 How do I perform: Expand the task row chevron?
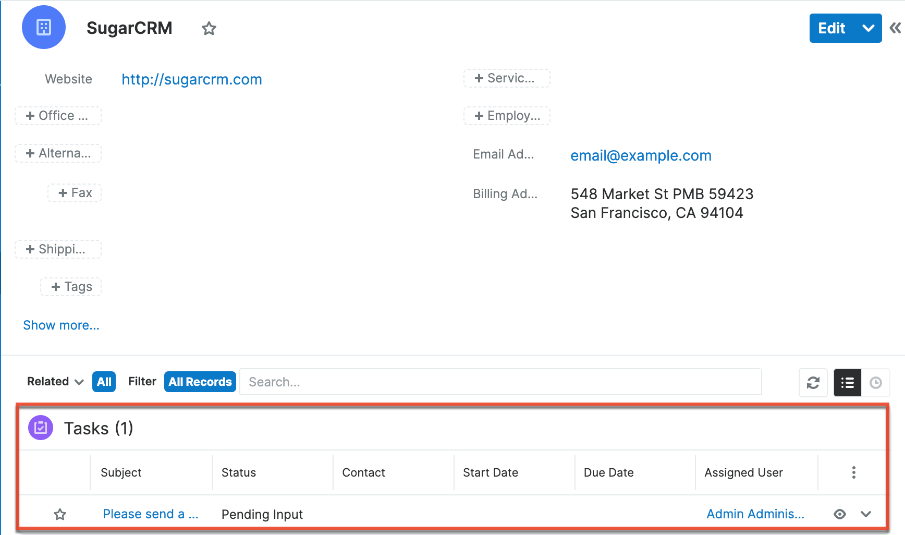pyautogui.click(x=866, y=514)
